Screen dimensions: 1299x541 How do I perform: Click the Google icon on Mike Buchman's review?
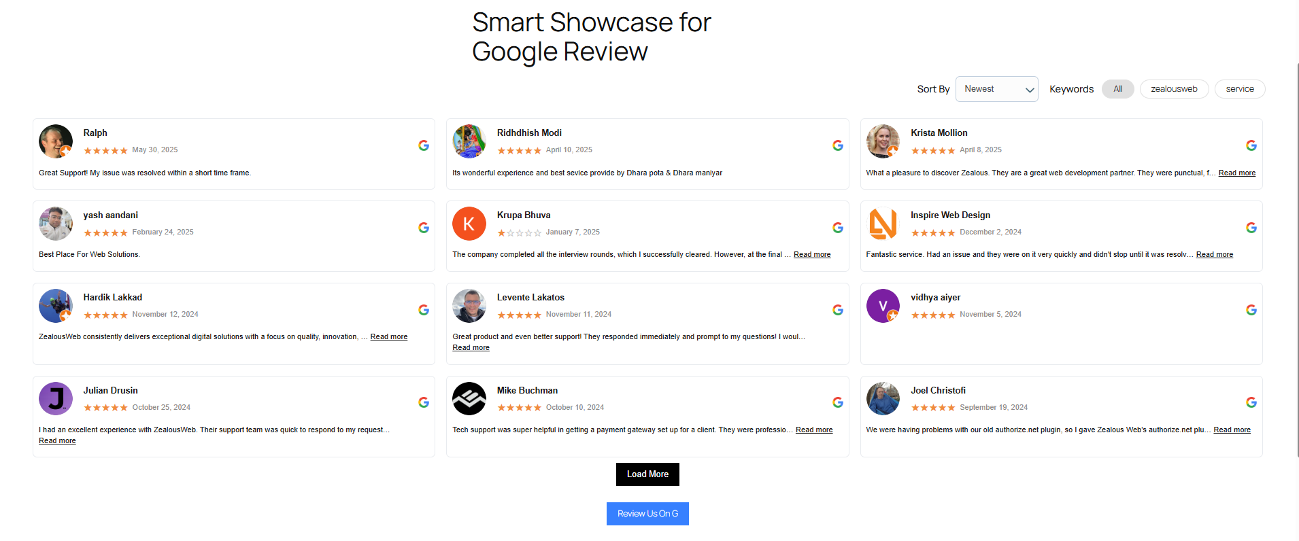tap(838, 402)
